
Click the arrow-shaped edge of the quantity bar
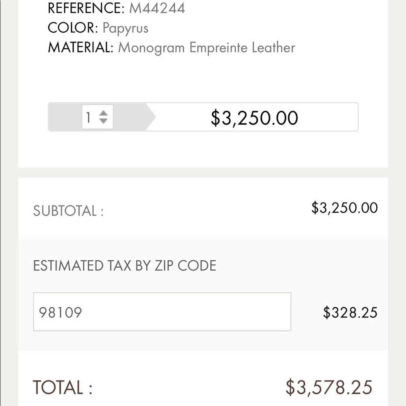click(x=151, y=117)
